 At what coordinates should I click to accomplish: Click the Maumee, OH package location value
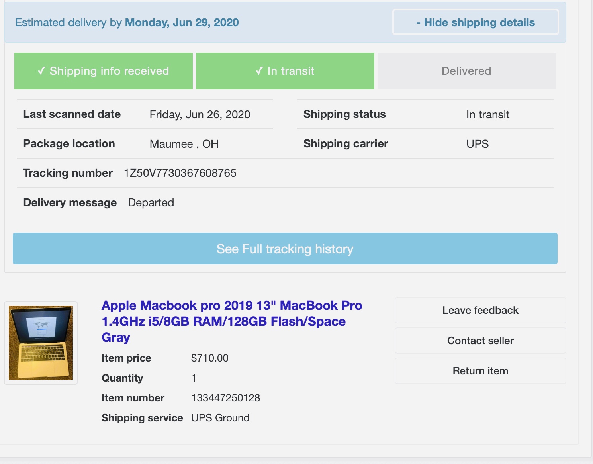(x=184, y=144)
